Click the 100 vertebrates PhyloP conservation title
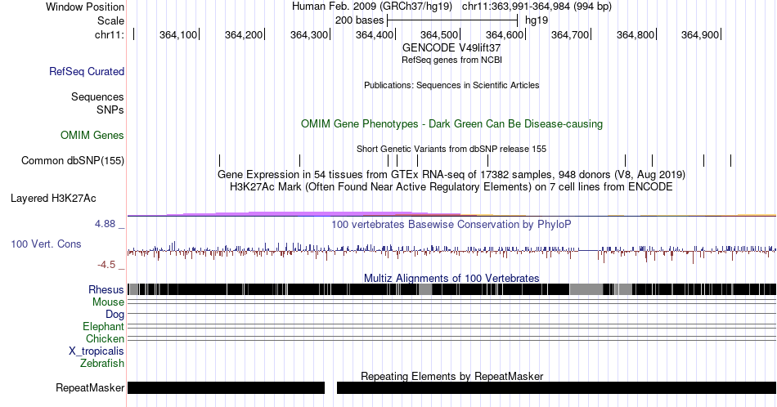Viewport: 777px width, 407px height. [x=451, y=225]
